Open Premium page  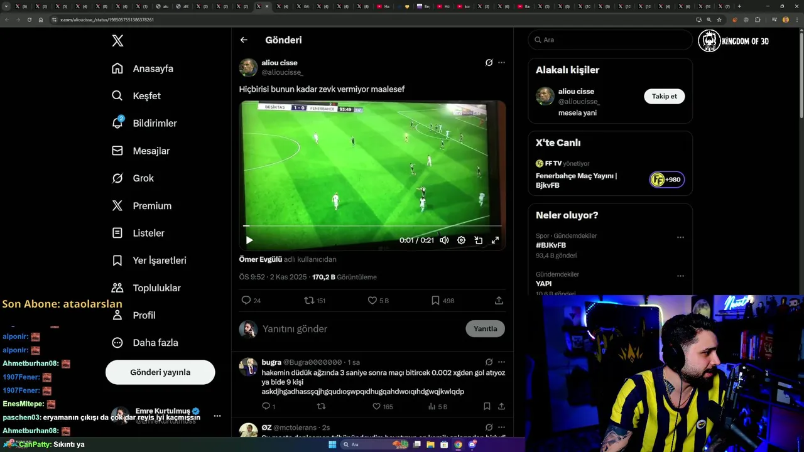tap(141, 205)
